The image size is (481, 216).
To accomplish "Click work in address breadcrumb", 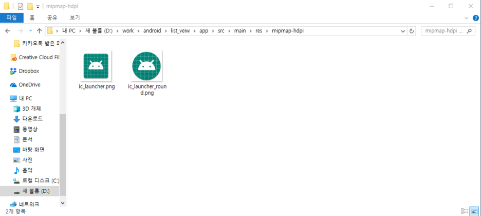I will click(x=128, y=31).
